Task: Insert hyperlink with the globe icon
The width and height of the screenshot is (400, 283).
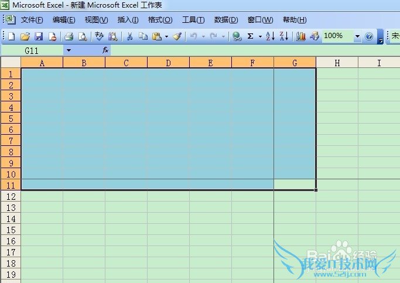Action: (237, 36)
